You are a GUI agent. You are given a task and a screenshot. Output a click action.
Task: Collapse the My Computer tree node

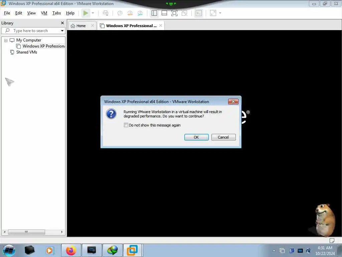(x=6, y=40)
